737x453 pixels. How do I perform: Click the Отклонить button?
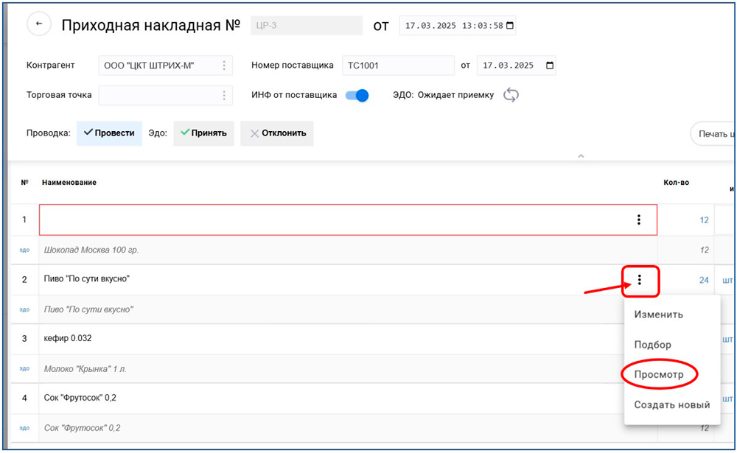coord(276,133)
